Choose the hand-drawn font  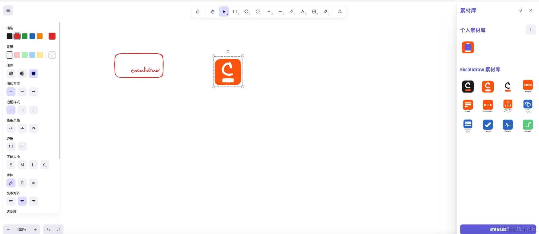[11, 183]
